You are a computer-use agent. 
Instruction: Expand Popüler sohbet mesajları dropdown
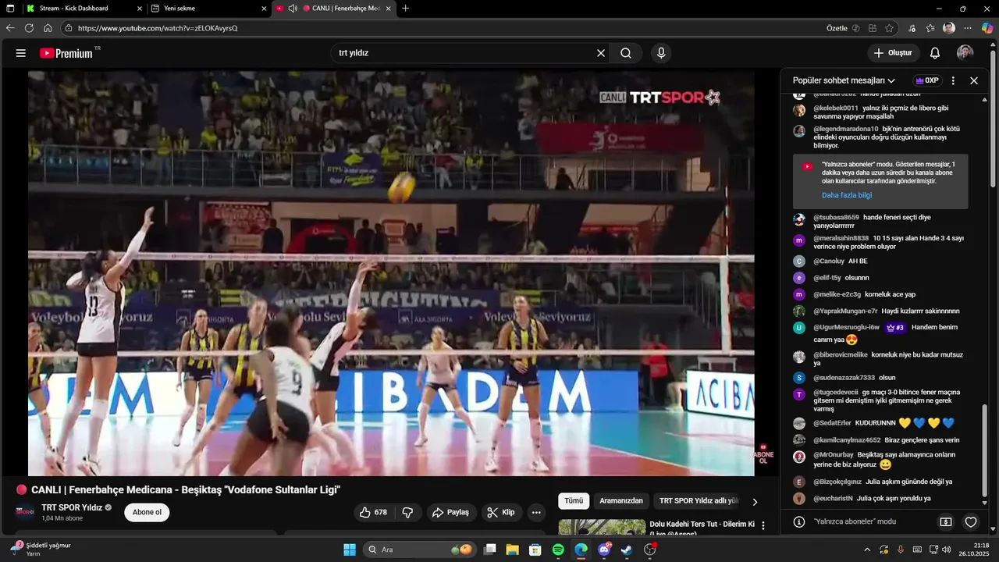[844, 80]
